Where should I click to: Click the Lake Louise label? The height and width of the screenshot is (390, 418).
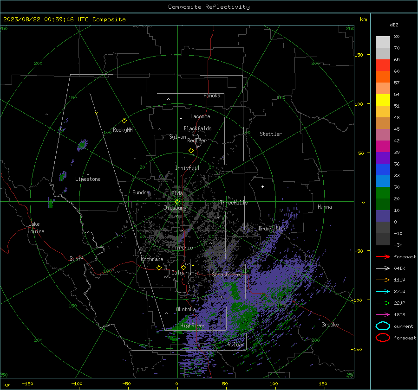coord(36,228)
